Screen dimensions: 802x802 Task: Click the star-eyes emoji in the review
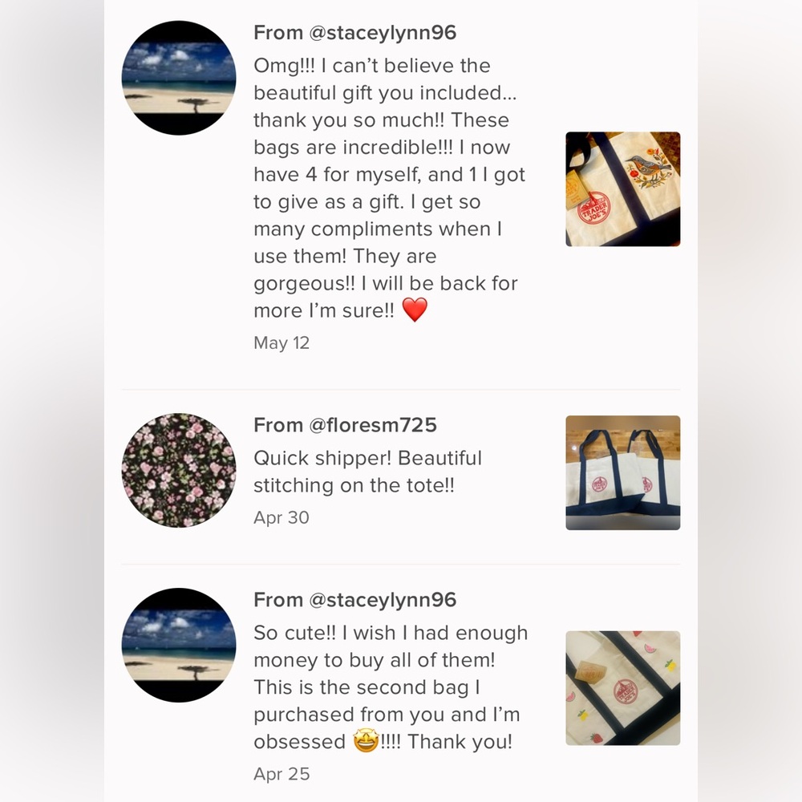pyautogui.click(x=366, y=741)
